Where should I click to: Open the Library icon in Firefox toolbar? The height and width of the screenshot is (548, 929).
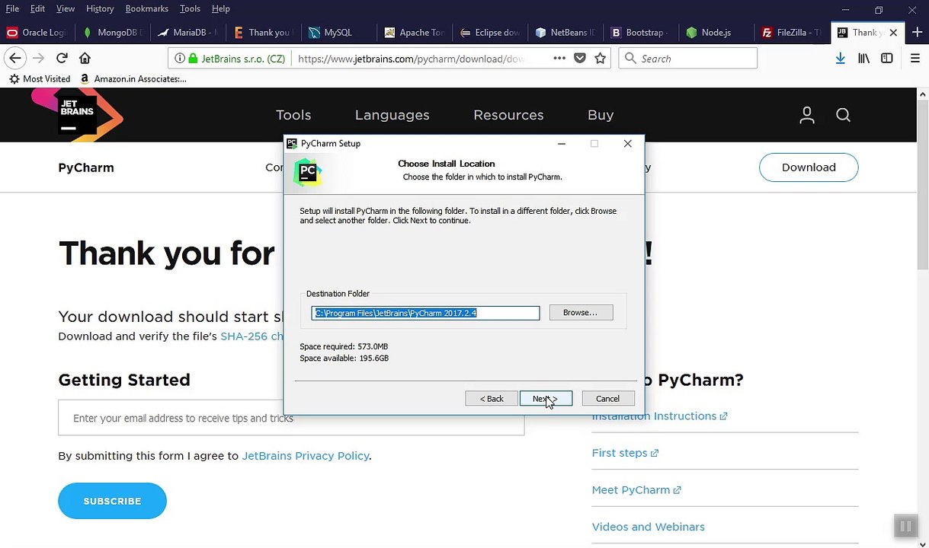(863, 59)
